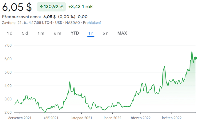This screenshot has height=123, width=200.
Task: Switch chart to 5 d range
Action: tap(25, 33)
